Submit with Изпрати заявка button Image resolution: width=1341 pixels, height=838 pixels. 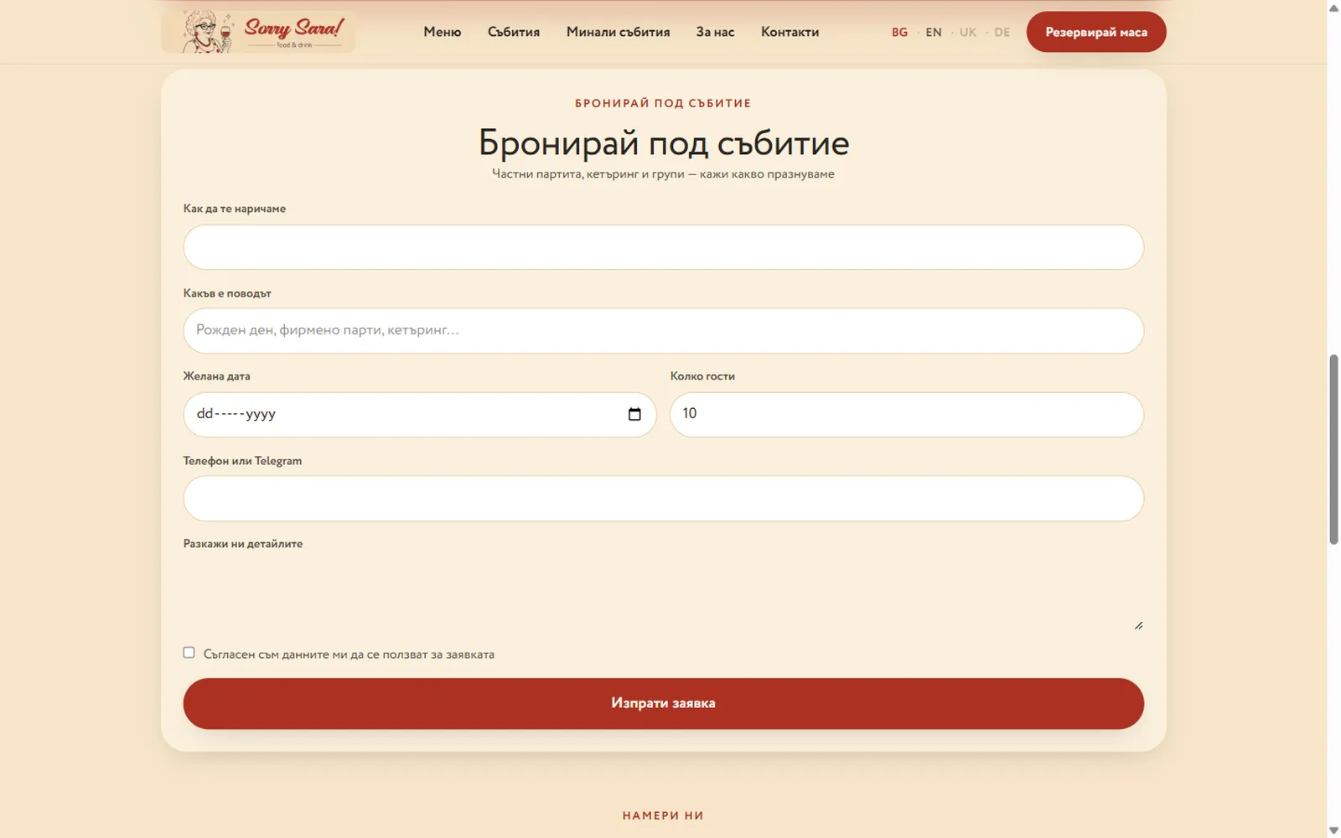[663, 704]
